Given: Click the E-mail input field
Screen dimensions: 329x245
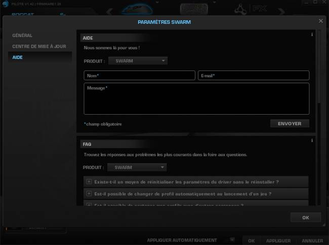Looking at the screenshot, I should pyautogui.click(x=254, y=76).
